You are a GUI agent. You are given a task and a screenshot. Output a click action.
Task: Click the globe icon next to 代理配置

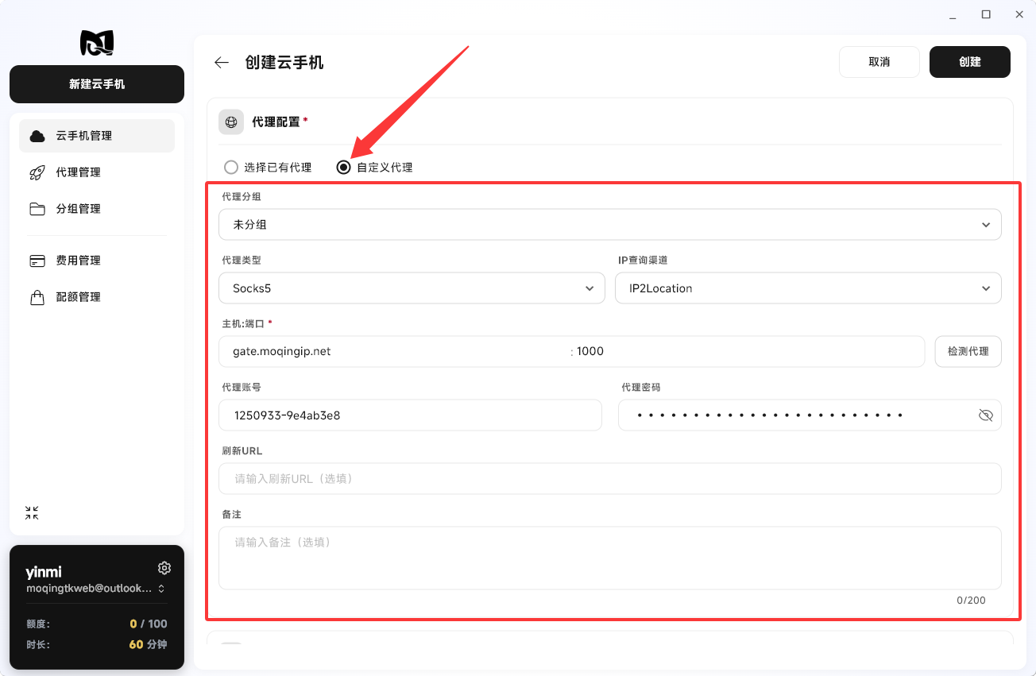coord(231,122)
